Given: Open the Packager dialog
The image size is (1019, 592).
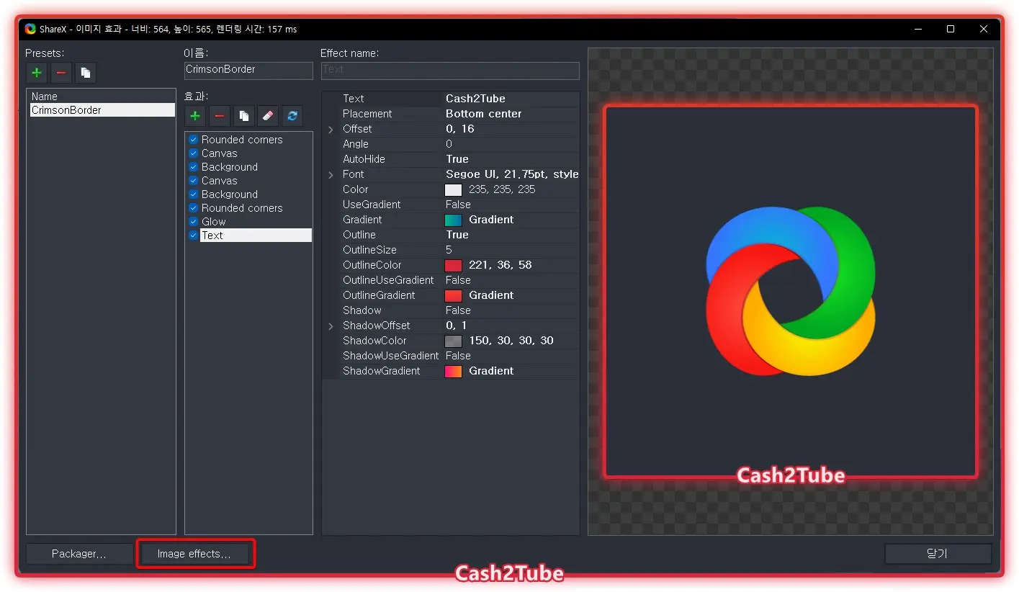Looking at the screenshot, I should click(79, 554).
